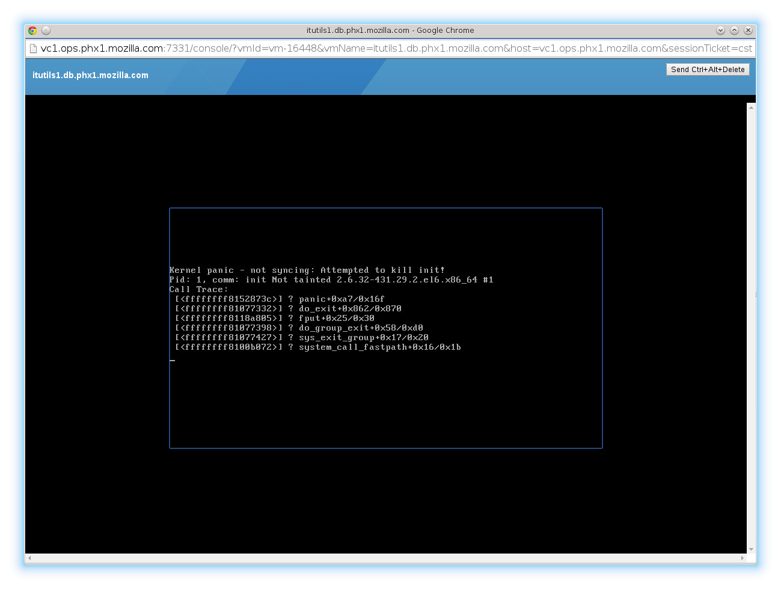Click the Chrome icon in title bar
781x589 pixels.
pyautogui.click(x=32, y=31)
